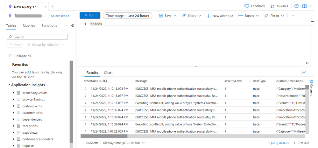Click the Feedback heart icon
This screenshot has width=318, height=148.
coord(247,6)
